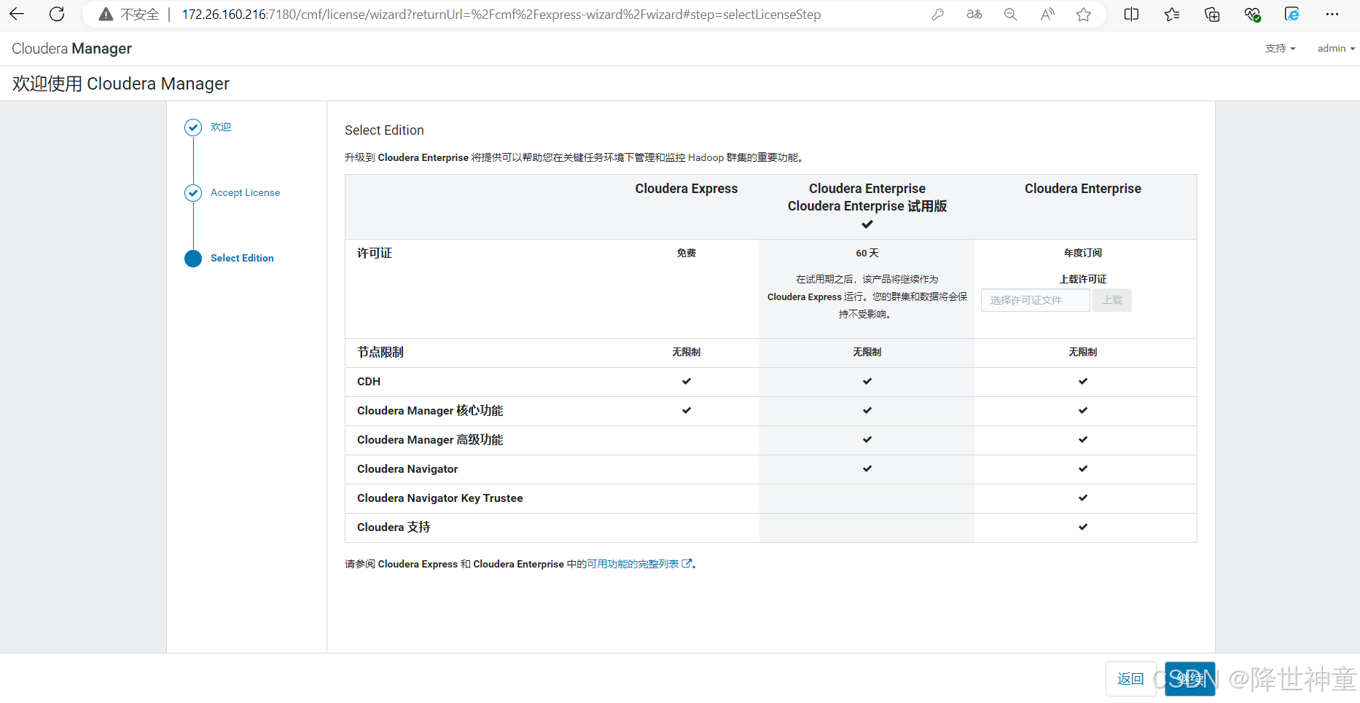Viewport: 1360px width, 703px height.
Task: Click the 欢迎 step checkmark circle
Action: click(193, 127)
